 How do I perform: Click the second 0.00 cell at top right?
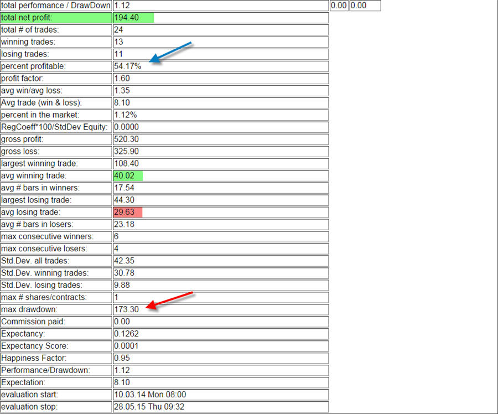[x=365, y=6]
